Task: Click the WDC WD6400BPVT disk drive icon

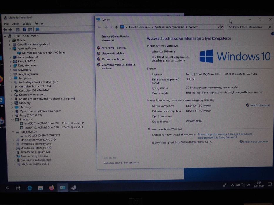Action: [x=22, y=136]
